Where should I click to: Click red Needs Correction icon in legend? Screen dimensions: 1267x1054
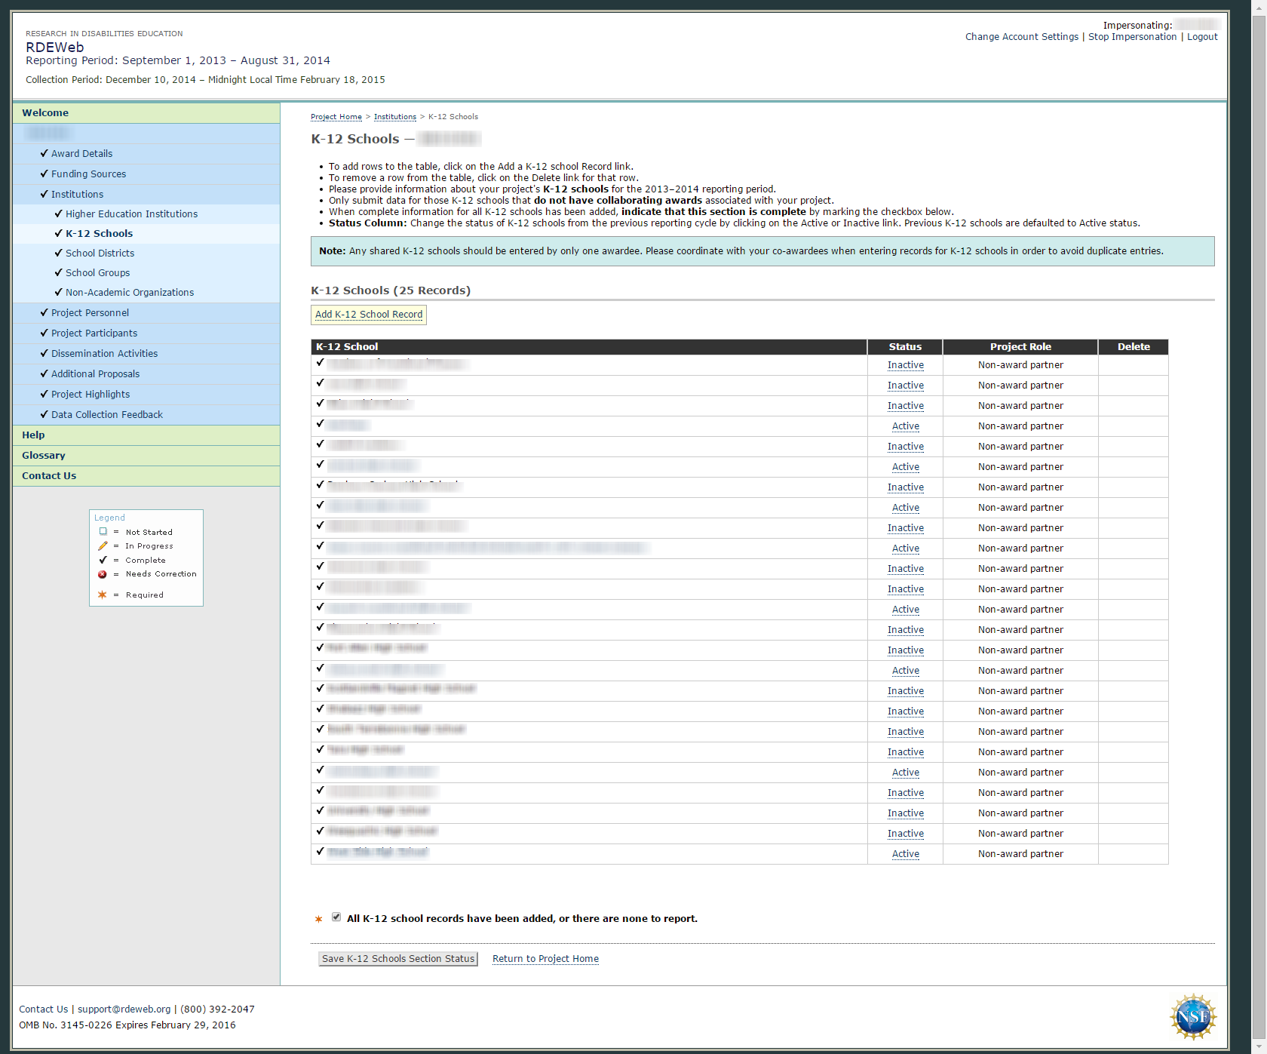coord(103,574)
